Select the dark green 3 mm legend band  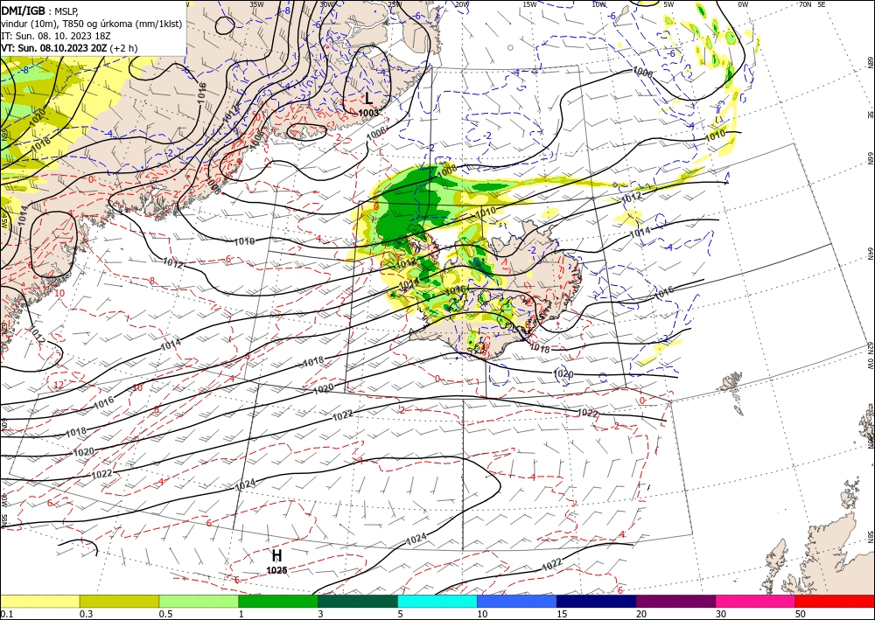[x=358, y=602]
